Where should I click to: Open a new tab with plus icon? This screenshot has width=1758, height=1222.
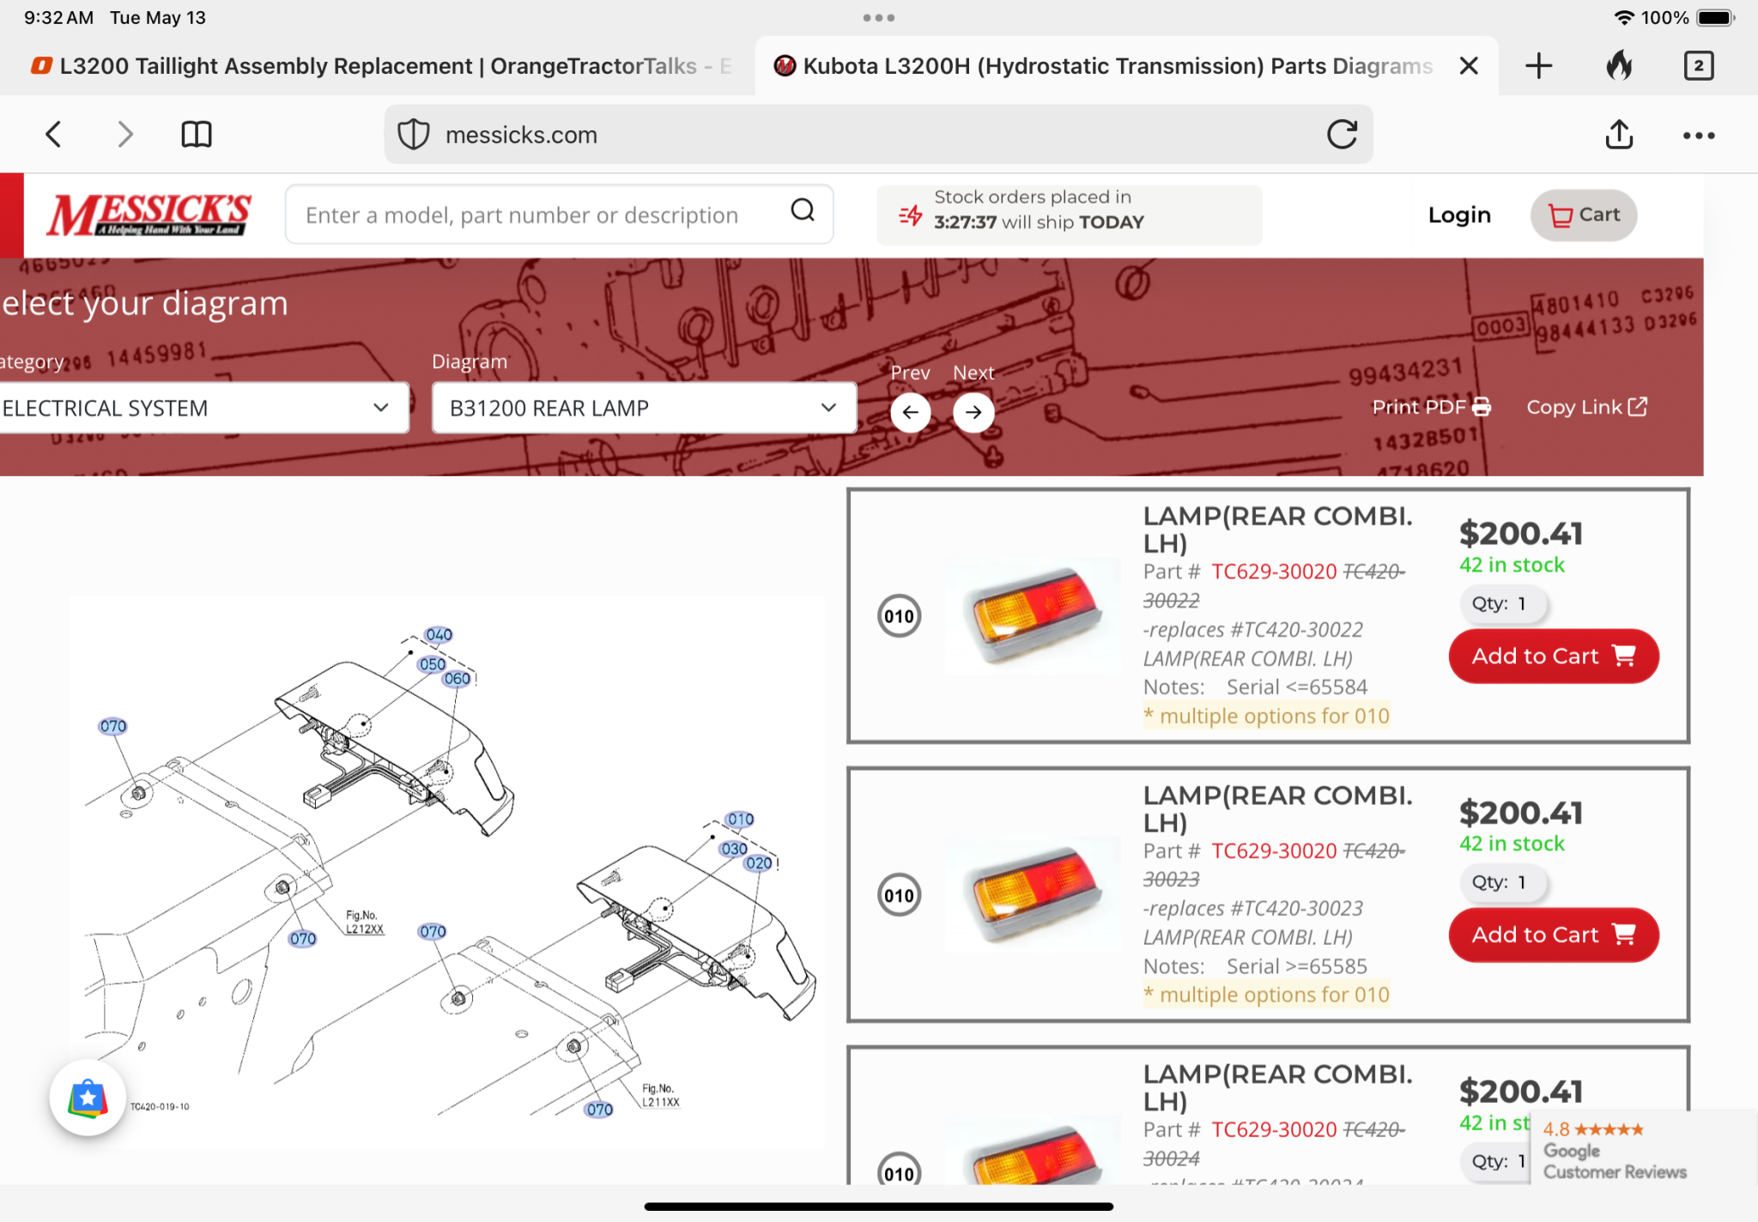pyautogui.click(x=1539, y=66)
